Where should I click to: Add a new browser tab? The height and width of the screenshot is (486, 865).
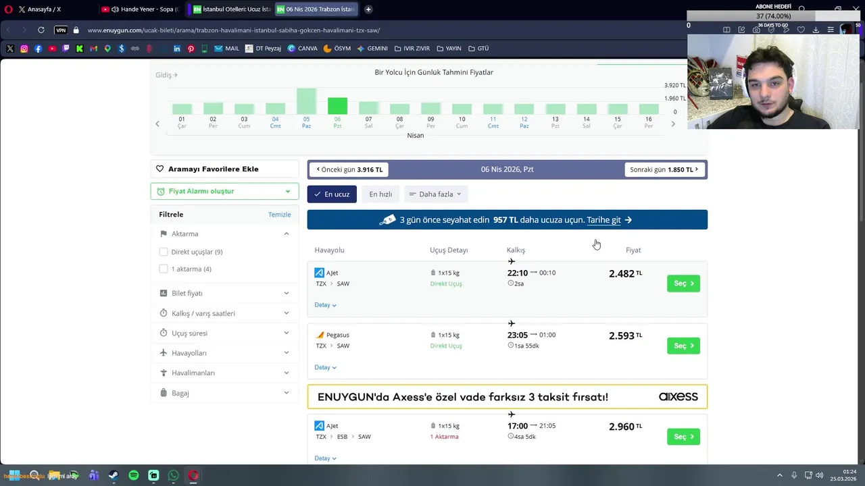point(368,9)
